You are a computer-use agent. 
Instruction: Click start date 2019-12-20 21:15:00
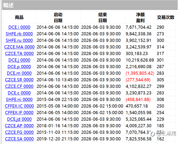[58, 139]
